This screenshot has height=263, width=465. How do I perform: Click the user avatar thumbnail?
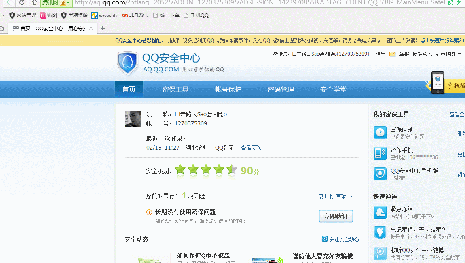[133, 119]
